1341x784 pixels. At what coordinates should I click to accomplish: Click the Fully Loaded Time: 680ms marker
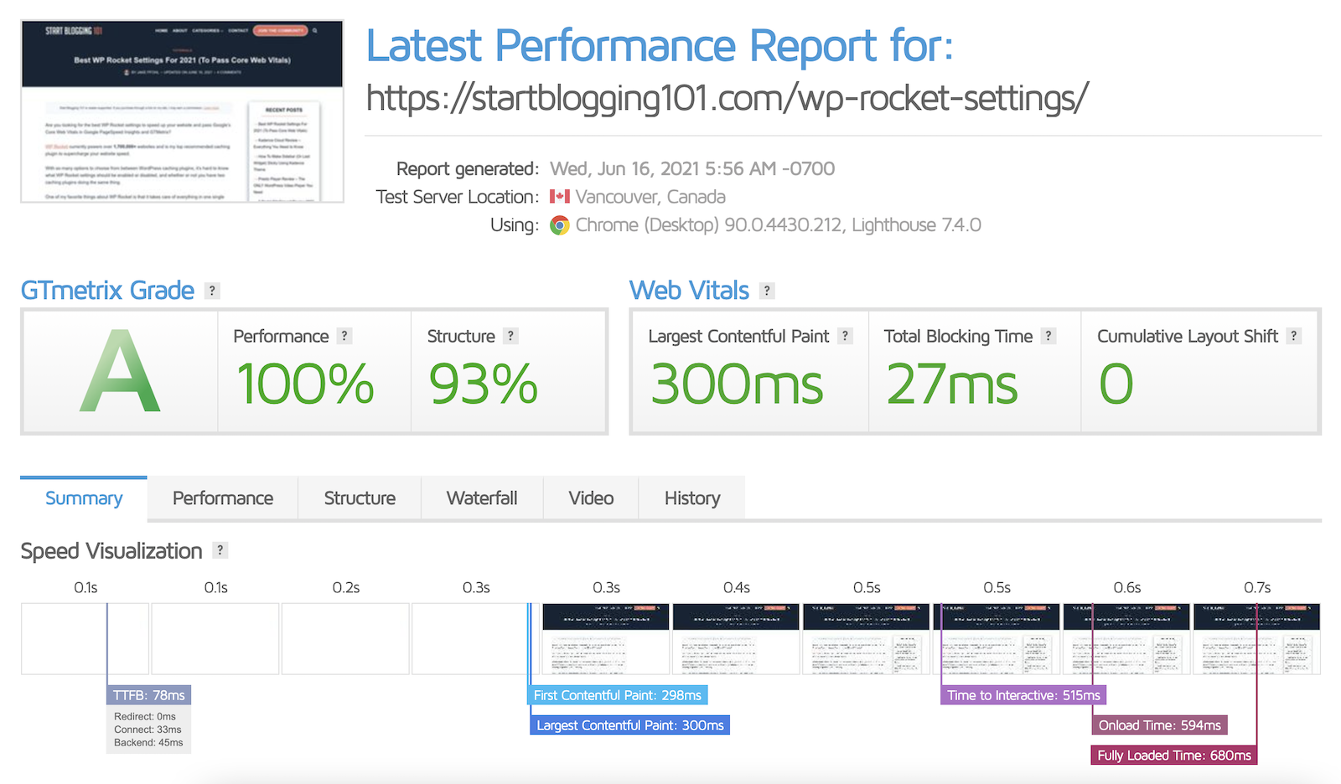point(1174,756)
